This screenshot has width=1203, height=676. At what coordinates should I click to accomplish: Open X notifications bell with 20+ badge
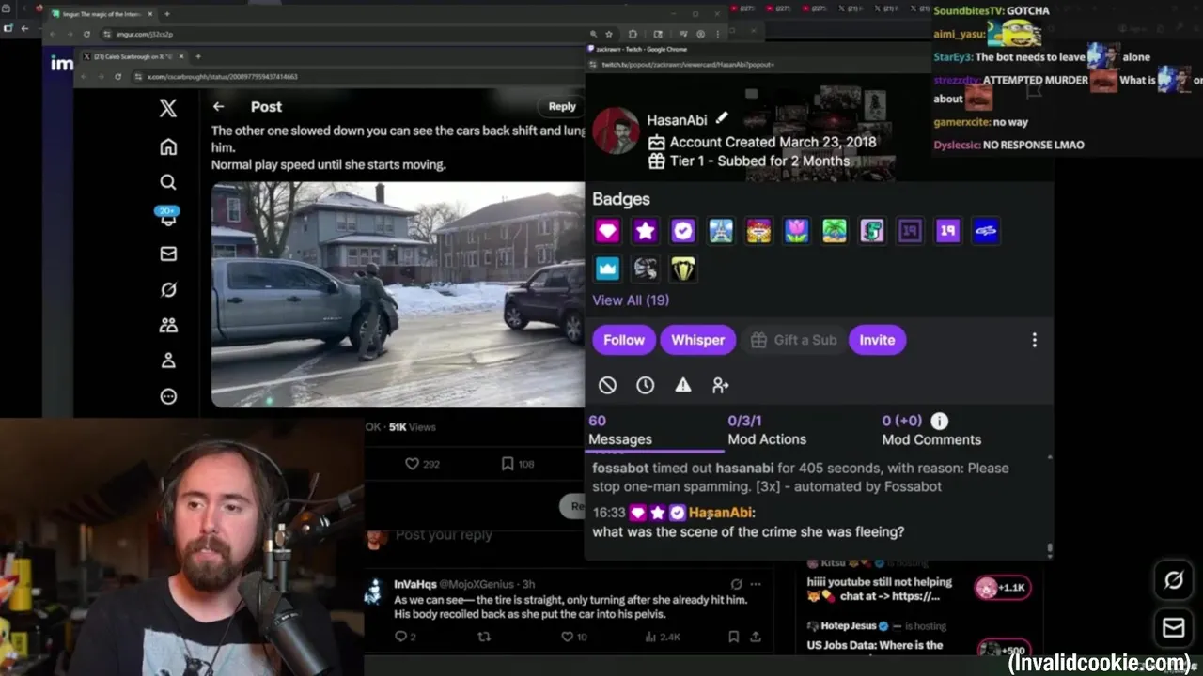168,217
